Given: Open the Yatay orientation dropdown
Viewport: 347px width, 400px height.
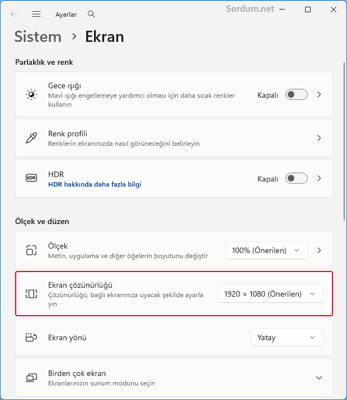Looking at the screenshot, I should (287, 337).
